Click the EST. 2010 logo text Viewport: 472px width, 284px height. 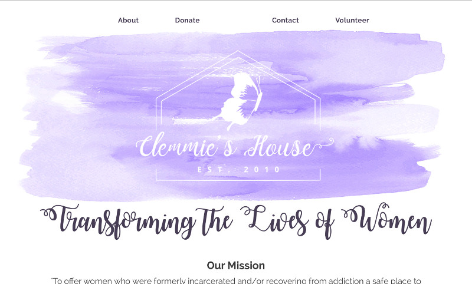[239, 170]
